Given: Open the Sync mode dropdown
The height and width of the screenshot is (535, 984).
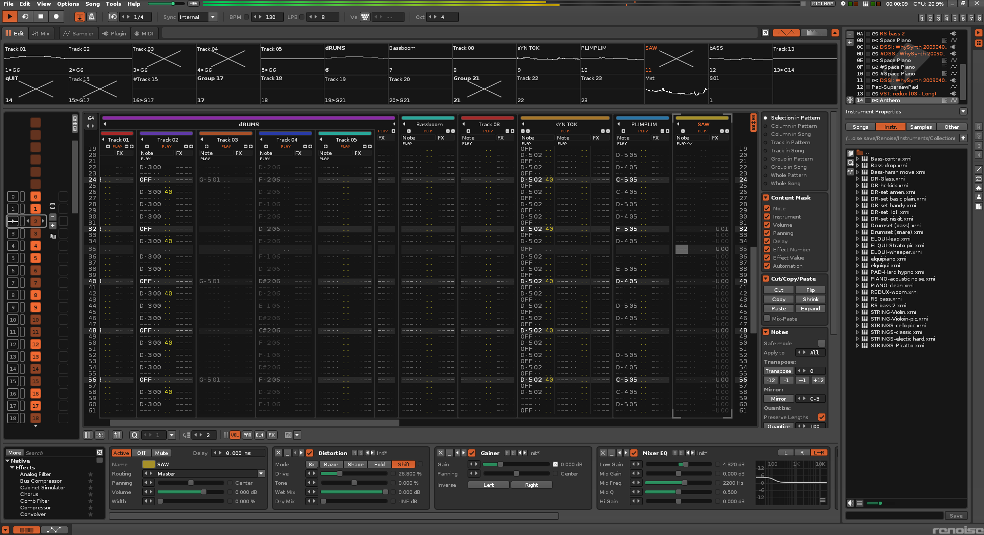Looking at the screenshot, I should tap(213, 17).
